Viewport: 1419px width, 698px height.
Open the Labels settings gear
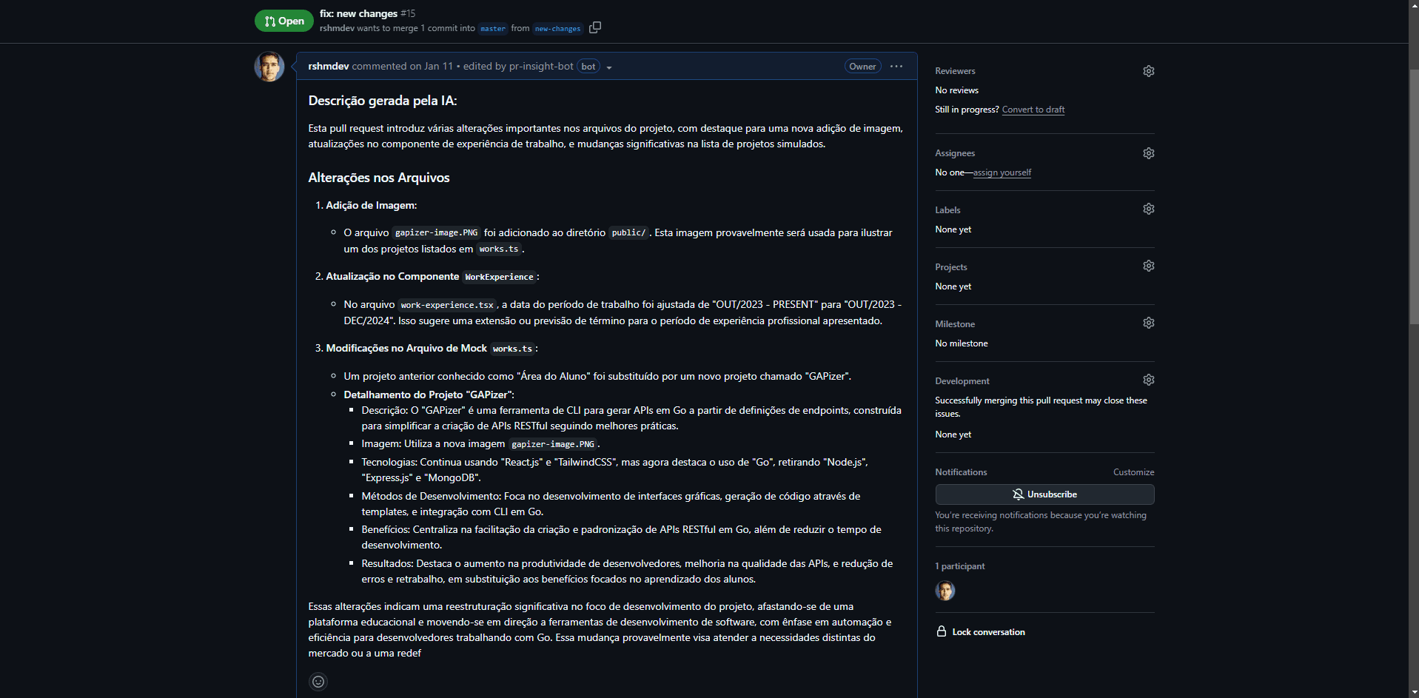(x=1148, y=209)
